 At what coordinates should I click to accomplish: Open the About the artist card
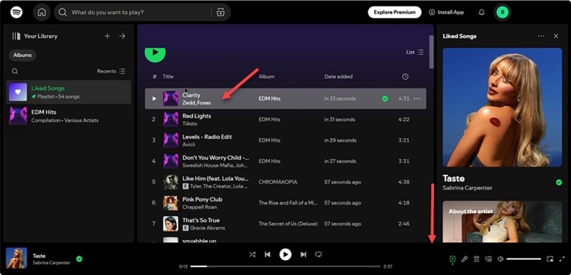click(x=502, y=222)
